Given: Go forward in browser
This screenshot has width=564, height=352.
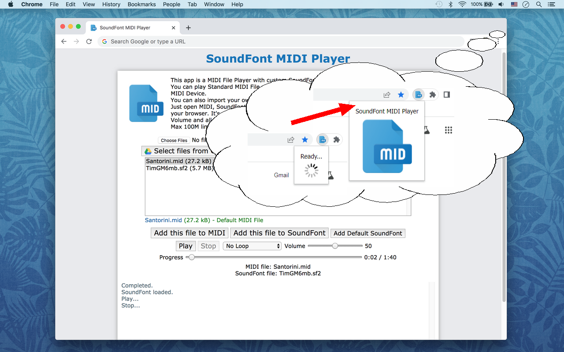Looking at the screenshot, I should pos(76,41).
